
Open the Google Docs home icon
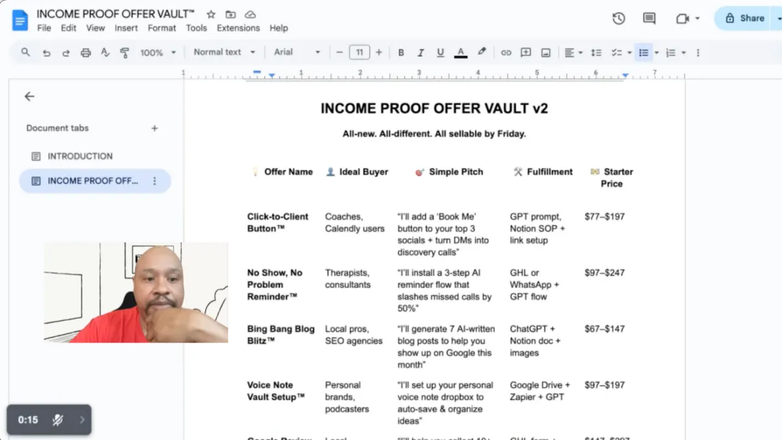20,20
